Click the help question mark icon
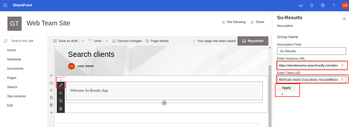The width and height of the screenshot is (349, 127). (334, 5)
